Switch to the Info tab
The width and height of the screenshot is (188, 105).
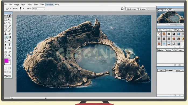click(x=170, y=10)
